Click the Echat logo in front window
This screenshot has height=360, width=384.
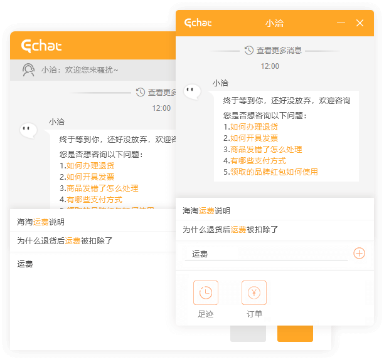point(198,23)
